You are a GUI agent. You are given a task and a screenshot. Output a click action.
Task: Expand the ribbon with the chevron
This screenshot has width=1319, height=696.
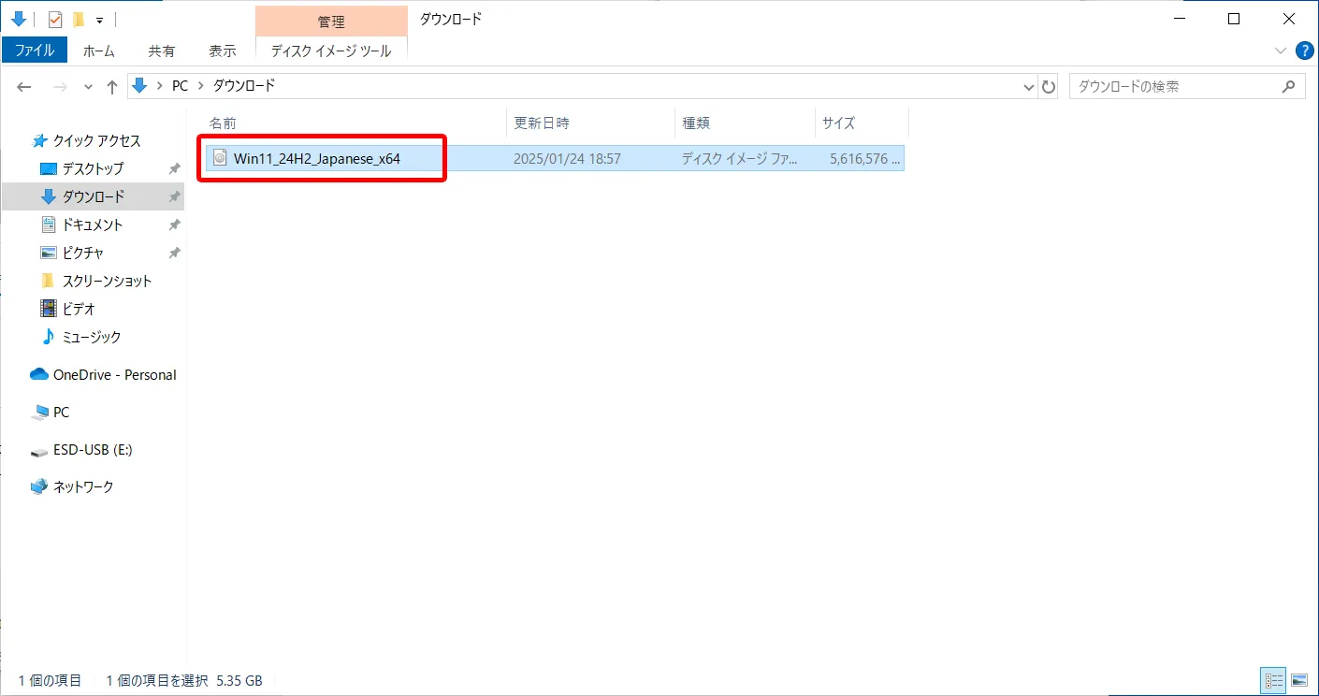point(1281,51)
